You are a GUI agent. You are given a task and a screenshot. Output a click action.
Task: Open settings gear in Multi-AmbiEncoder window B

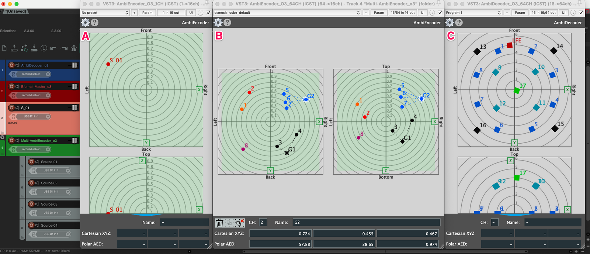218,23
